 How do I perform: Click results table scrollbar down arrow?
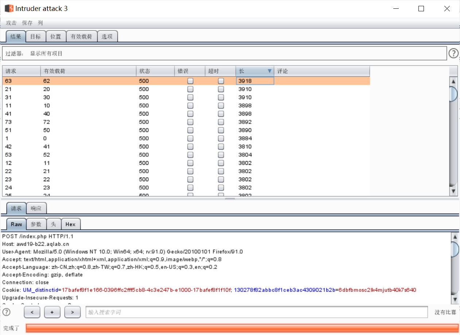point(453,191)
